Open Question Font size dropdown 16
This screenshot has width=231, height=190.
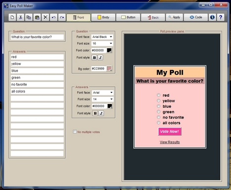pos(102,43)
